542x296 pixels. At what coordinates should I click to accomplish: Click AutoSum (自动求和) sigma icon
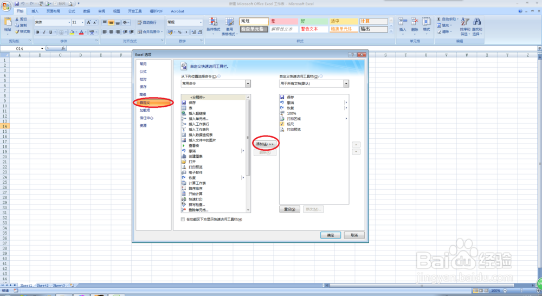click(x=438, y=19)
